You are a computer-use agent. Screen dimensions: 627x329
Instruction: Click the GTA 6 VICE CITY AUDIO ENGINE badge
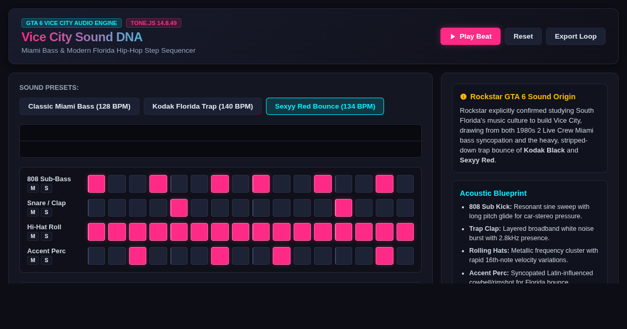72,23
